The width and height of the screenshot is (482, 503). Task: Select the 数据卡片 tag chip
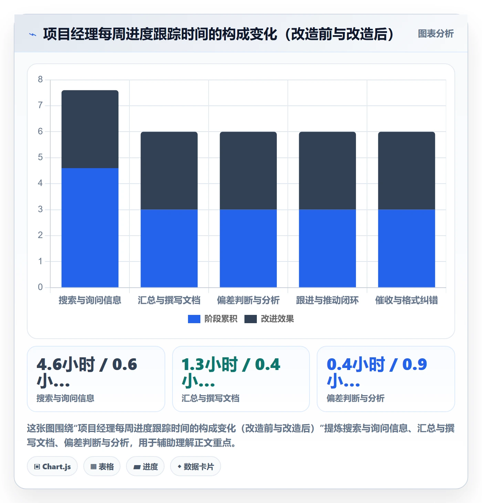[x=196, y=466]
